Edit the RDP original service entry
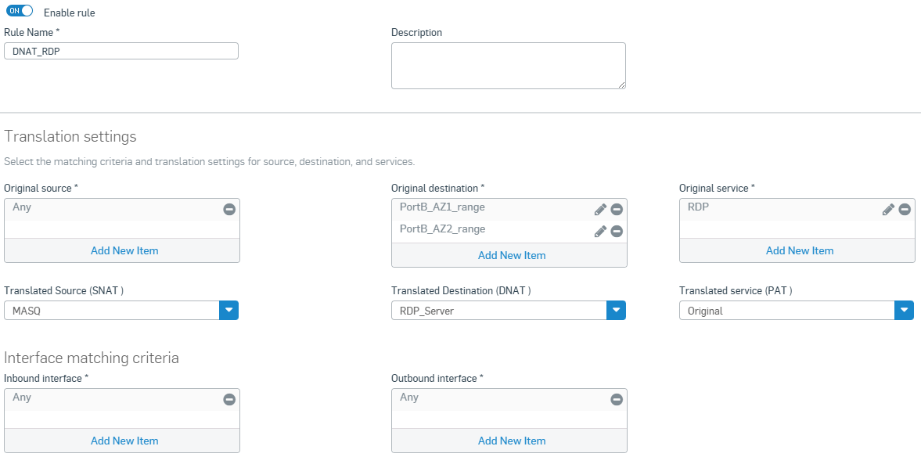 coord(888,210)
